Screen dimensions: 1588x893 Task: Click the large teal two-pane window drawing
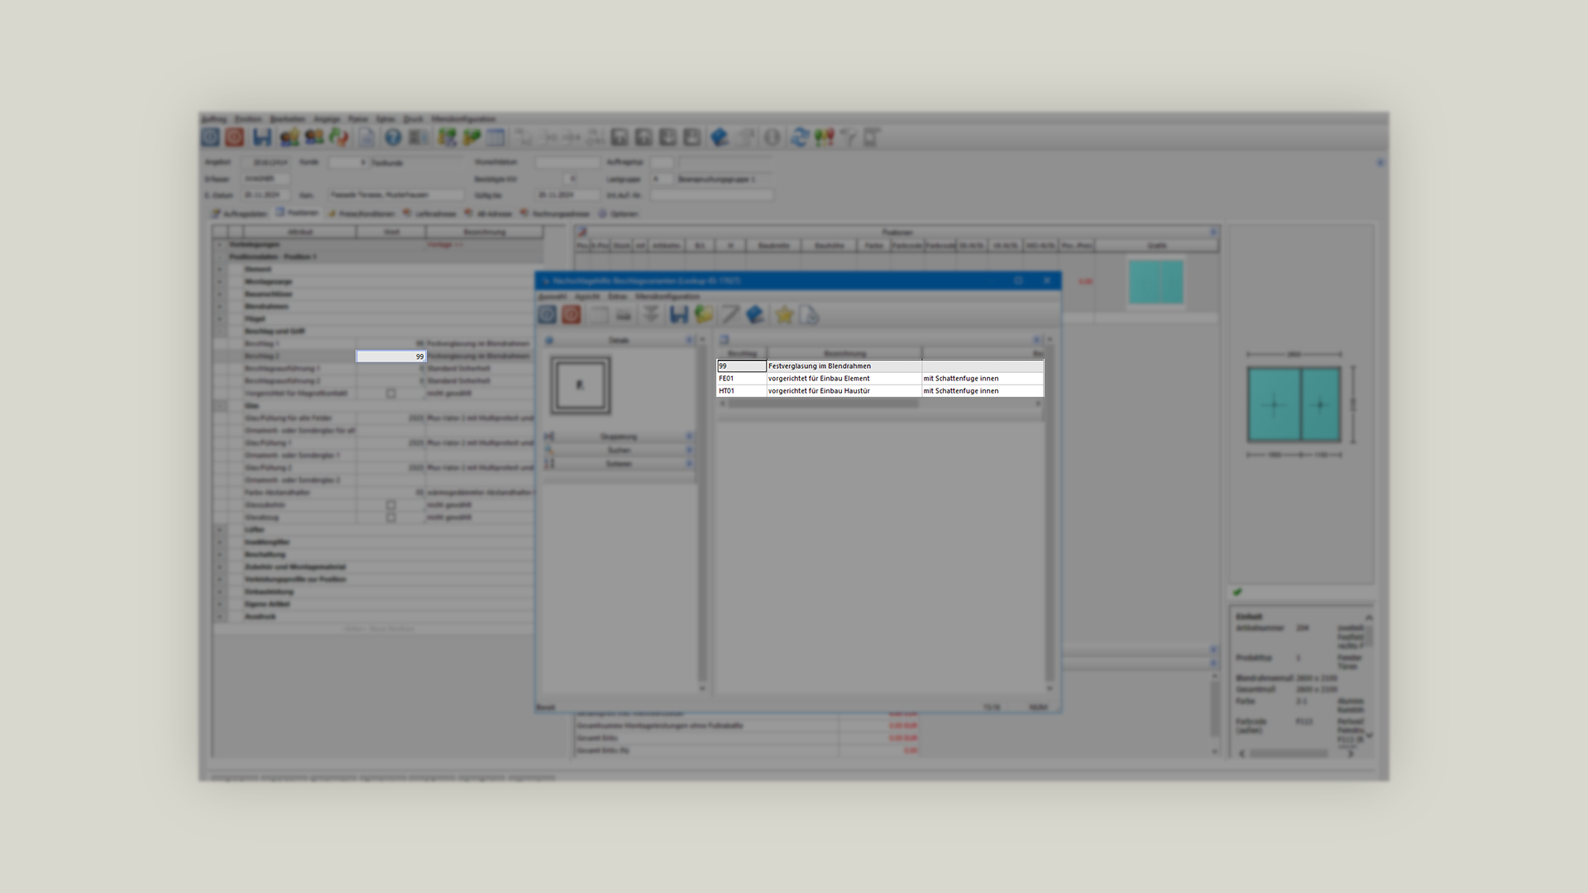coord(1294,404)
